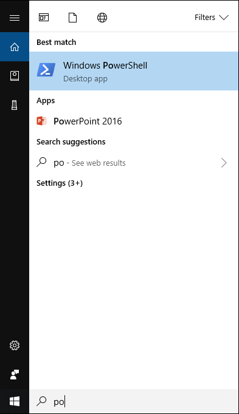The height and width of the screenshot is (414, 239).
Task: Select the Home icon in sidebar
Action: click(15, 47)
